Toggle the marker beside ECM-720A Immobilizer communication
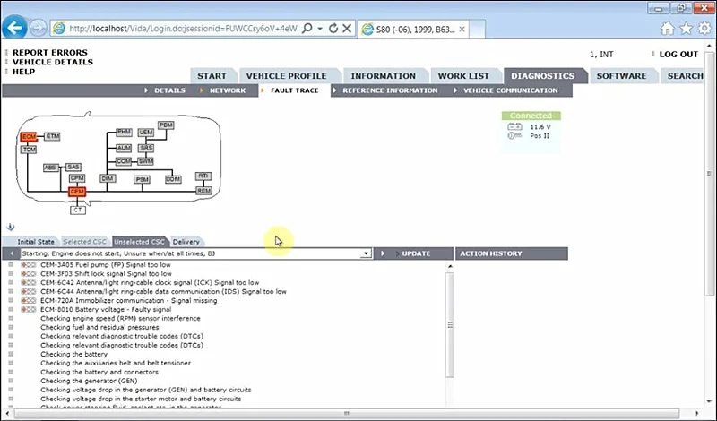 [x=11, y=300]
